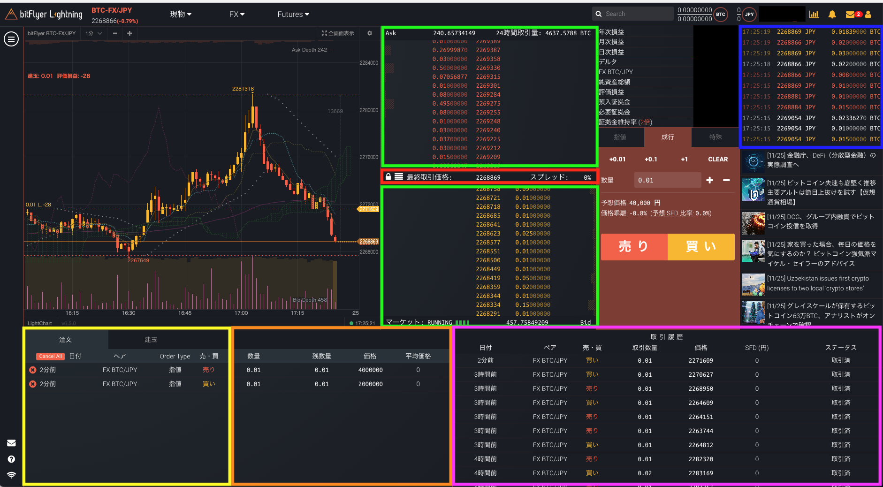Increase quantity with plus icon
The height and width of the screenshot is (487, 883).
tap(710, 180)
